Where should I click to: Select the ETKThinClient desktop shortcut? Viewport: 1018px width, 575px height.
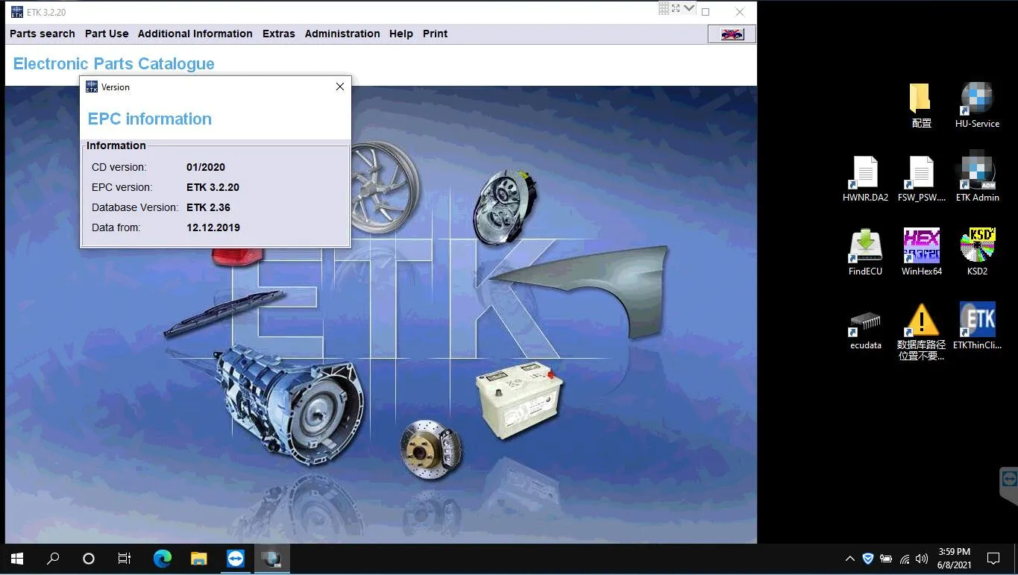(977, 326)
